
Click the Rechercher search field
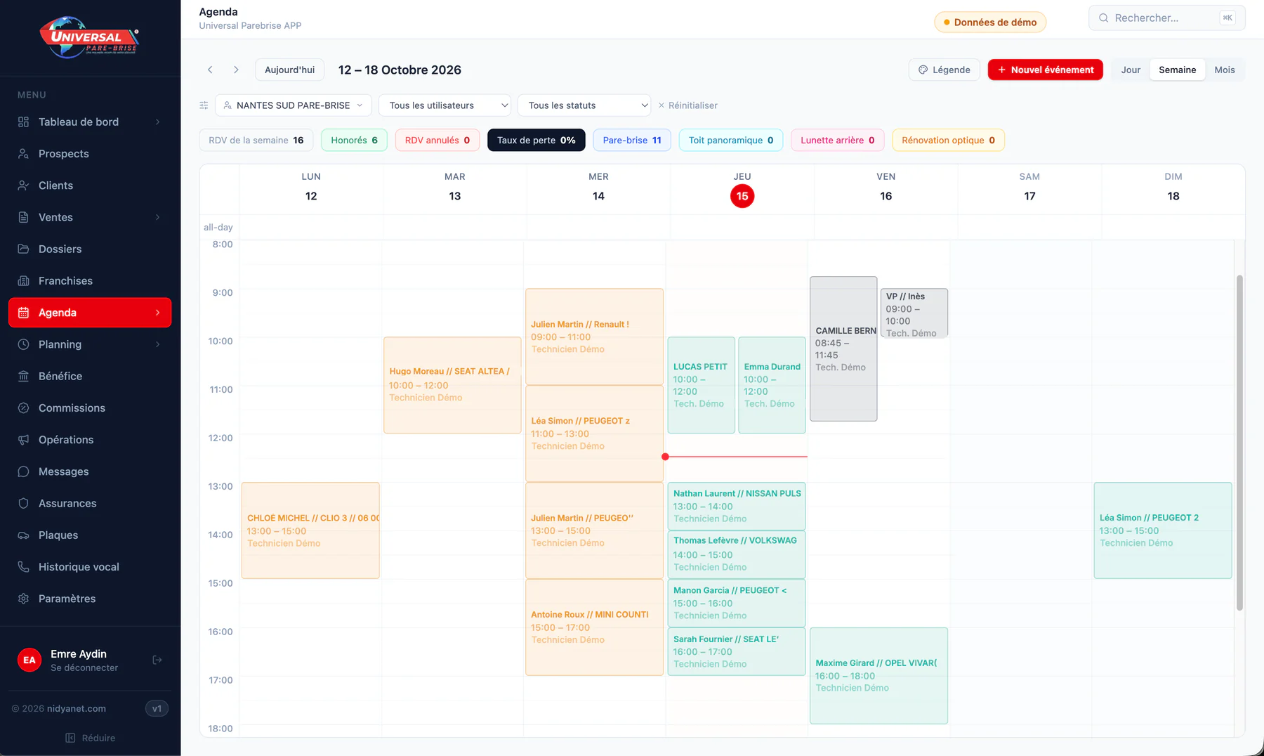click(x=1167, y=18)
